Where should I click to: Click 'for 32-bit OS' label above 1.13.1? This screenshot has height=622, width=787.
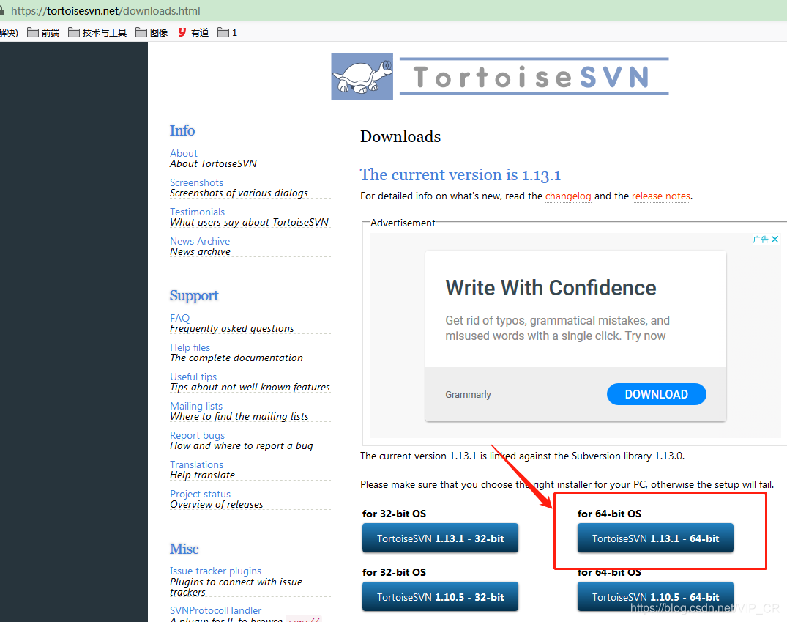click(394, 514)
